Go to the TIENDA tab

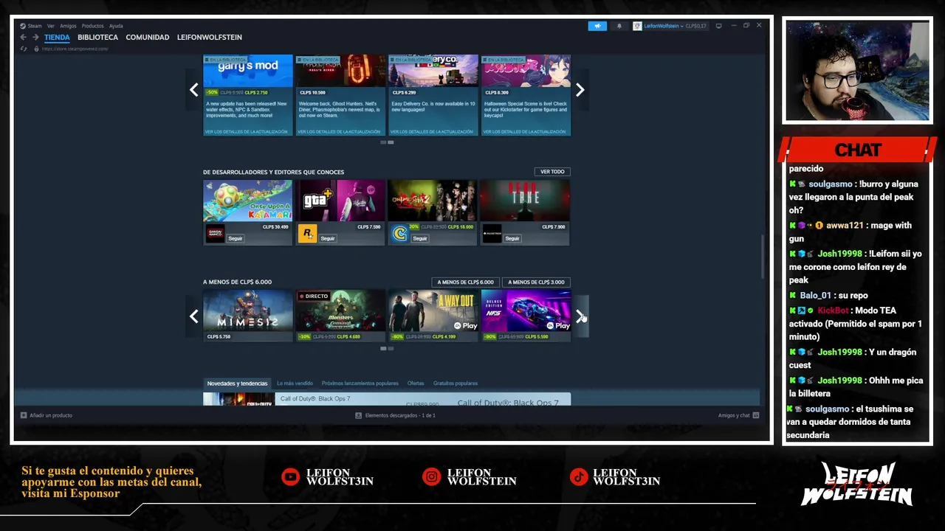pyautogui.click(x=57, y=37)
